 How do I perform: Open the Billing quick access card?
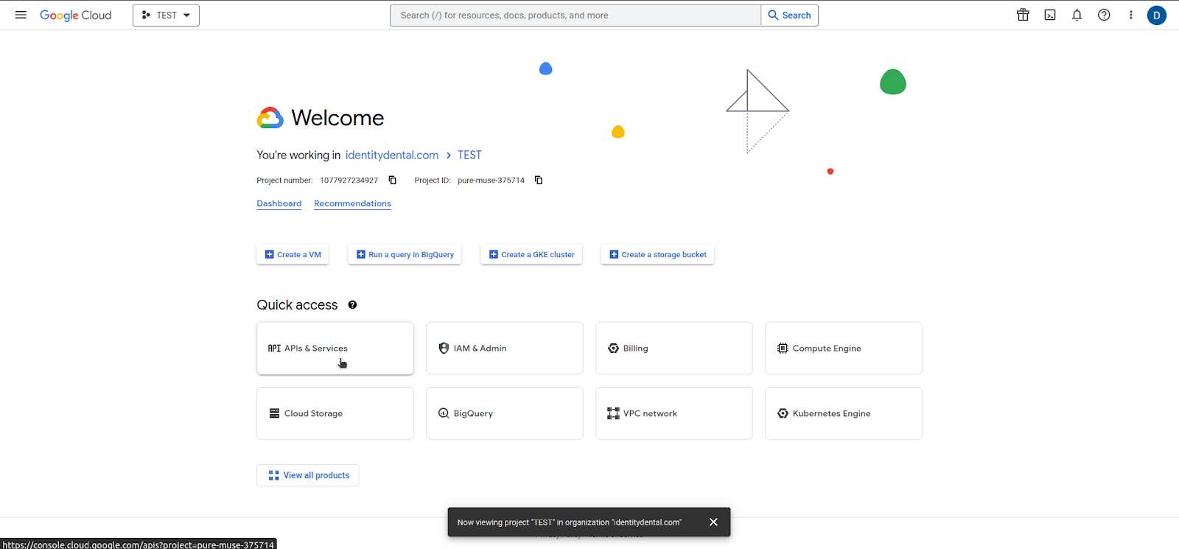click(x=674, y=348)
